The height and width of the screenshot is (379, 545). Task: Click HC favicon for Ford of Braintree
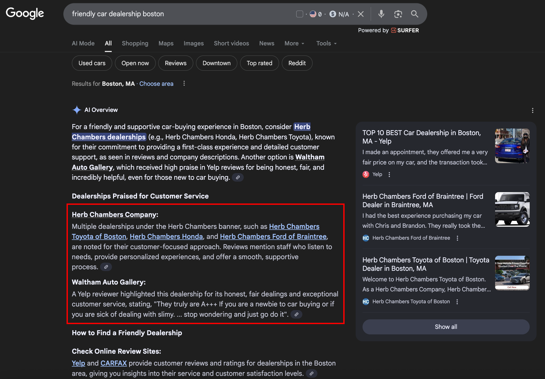pos(366,238)
